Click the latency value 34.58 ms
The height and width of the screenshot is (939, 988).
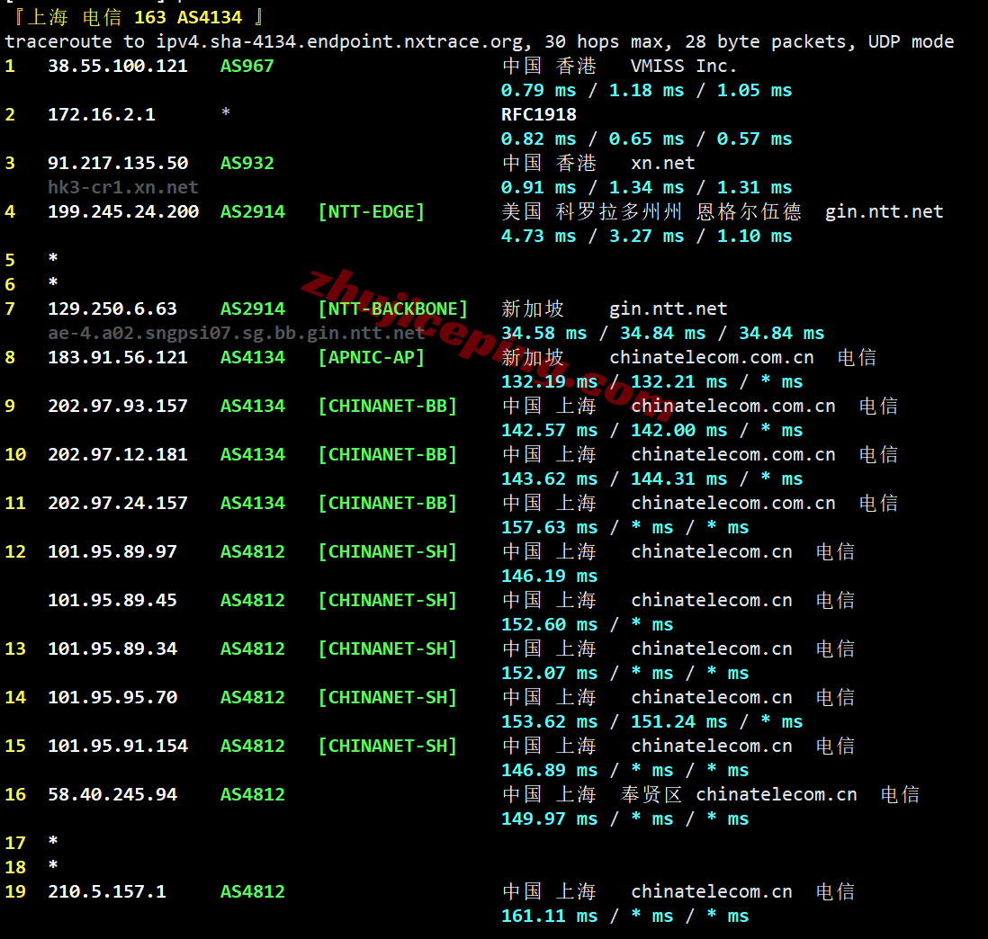click(x=543, y=333)
